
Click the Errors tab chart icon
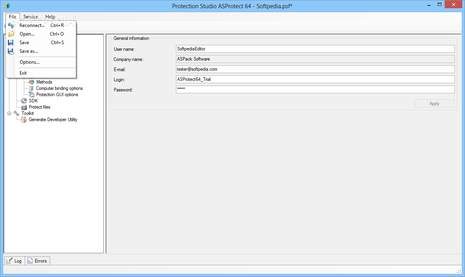pyautogui.click(x=30, y=261)
